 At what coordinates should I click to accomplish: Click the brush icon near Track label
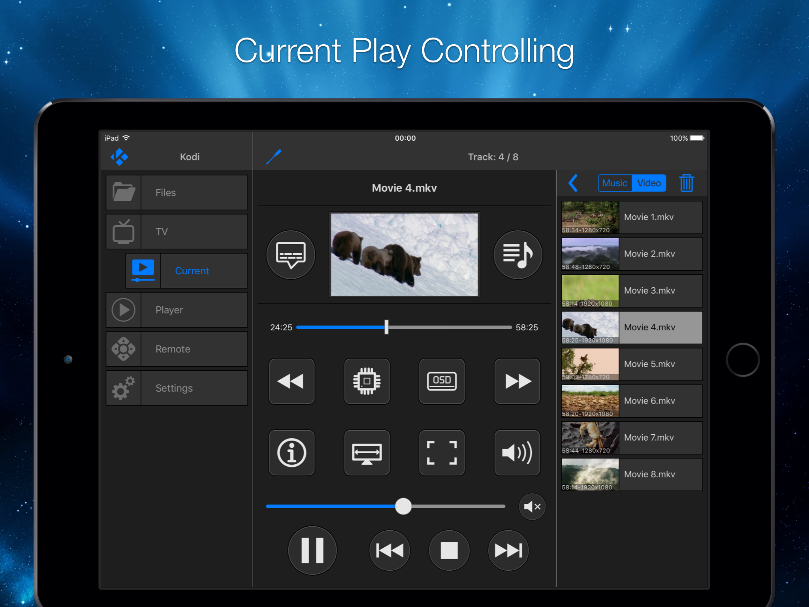click(274, 157)
